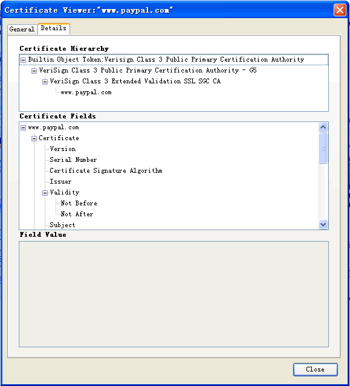Select the Certificate Signature Algorithm field
Image resolution: width=350 pixels, height=386 pixels.
[106, 170]
